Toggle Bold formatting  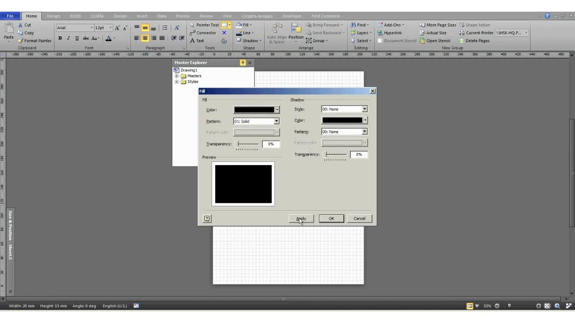[60, 38]
